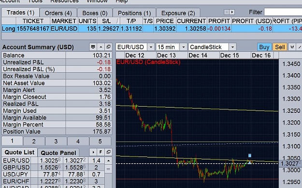Click the 1.3027 current price axis label
The image size is (302, 188).
coord(290,163)
